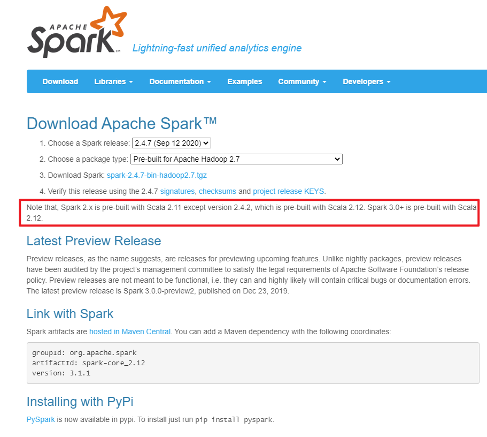Download spark-2.4.7-bin-hadoop2.7.tgz file
The image size is (487, 437).
(157, 175)
